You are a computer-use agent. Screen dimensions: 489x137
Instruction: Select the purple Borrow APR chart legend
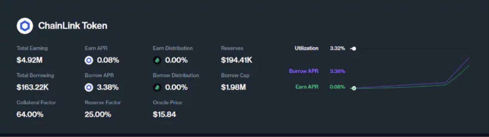304,71
